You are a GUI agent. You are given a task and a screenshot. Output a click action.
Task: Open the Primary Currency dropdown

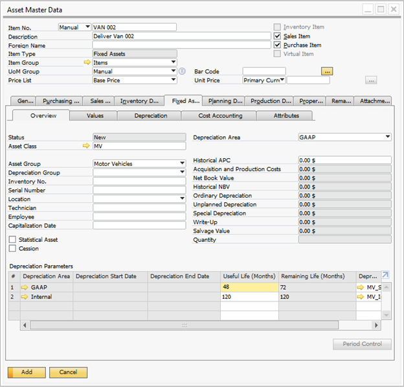(x=282, y=80)
